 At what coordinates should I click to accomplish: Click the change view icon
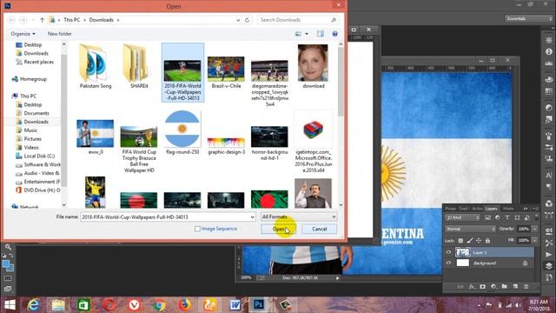tap(298, 34)
